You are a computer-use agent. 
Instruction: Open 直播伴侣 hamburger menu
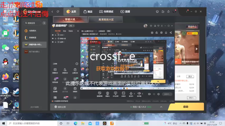click(162, 26)
